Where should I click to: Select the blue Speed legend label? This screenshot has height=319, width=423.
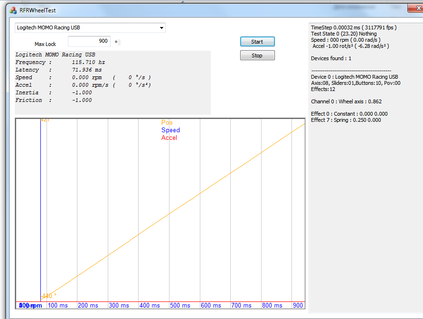(170, 130)
